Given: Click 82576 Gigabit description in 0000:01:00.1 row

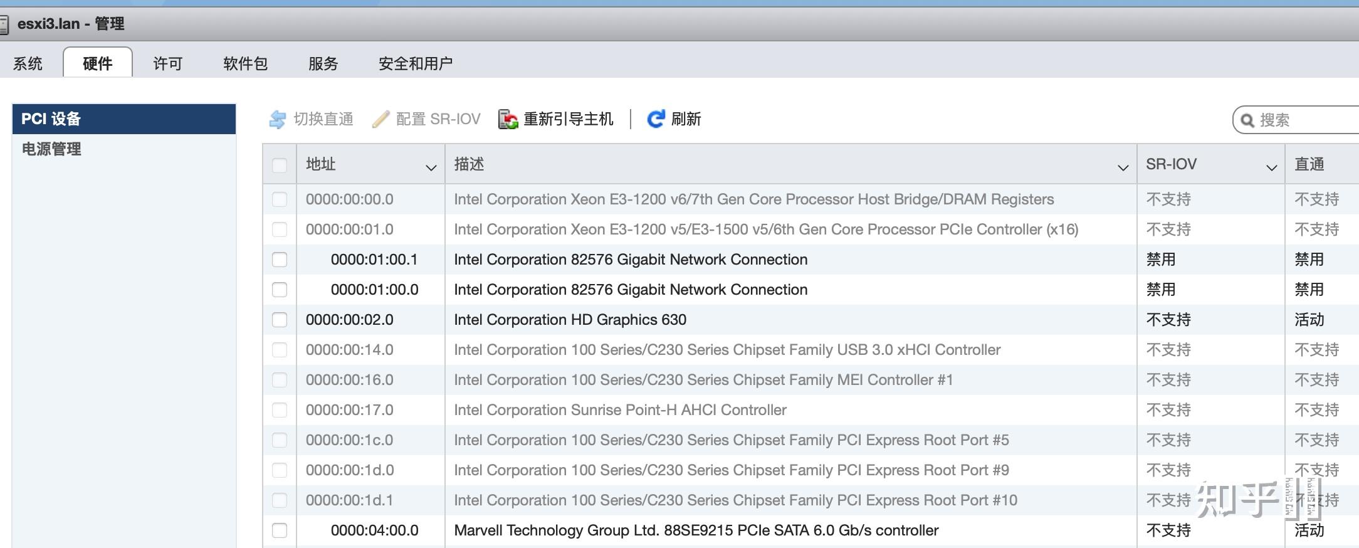Looking at the screenshot, I should pyautogui.click(x=631, y=260).
